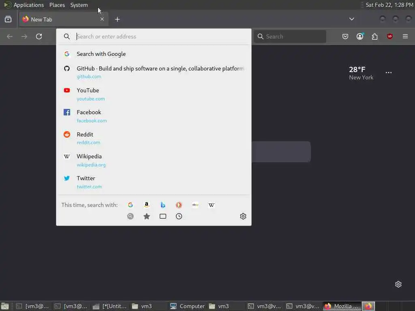Image resolution: width=415 pixels, height=311 pixels.
Task: Click the show desktop icon in taskbar
Action: pos(5,306)
